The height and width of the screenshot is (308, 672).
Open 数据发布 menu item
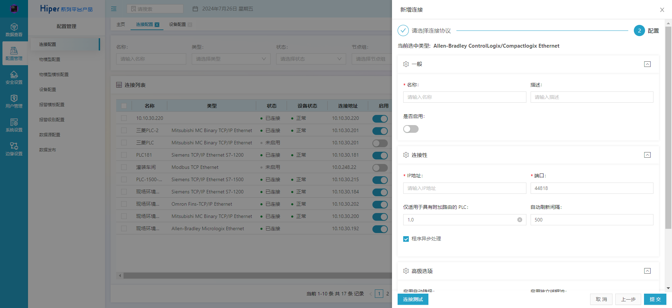[48, 150]
